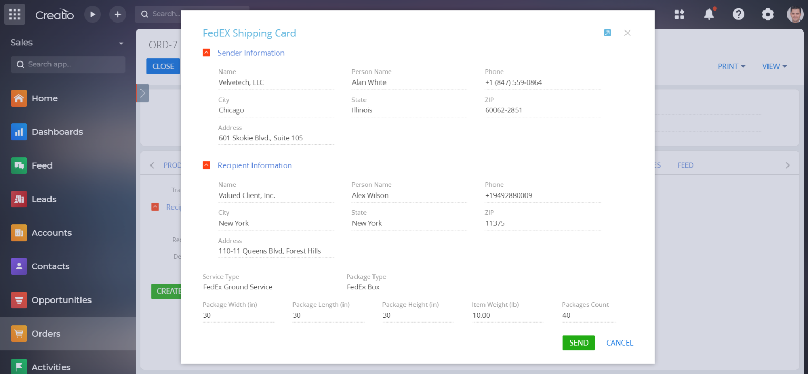Open Home section in sidebar
This screenshot has width=808, height=374.
click(68, 98)
